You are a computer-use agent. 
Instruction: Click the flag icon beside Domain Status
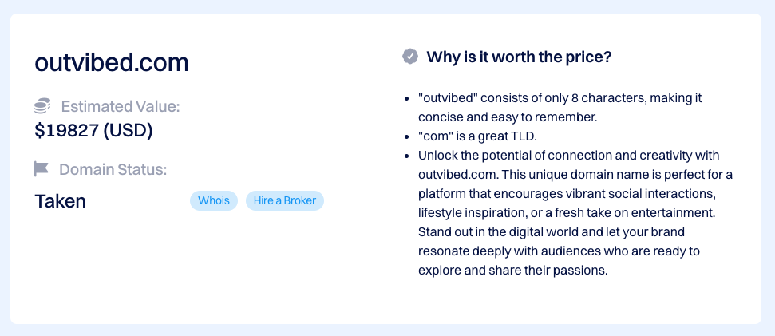pos(42,169)
